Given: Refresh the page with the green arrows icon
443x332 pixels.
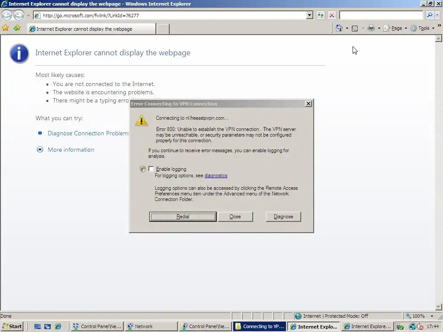Looking at the screenshot, I should pyautogui.click(x=321, y=15).
